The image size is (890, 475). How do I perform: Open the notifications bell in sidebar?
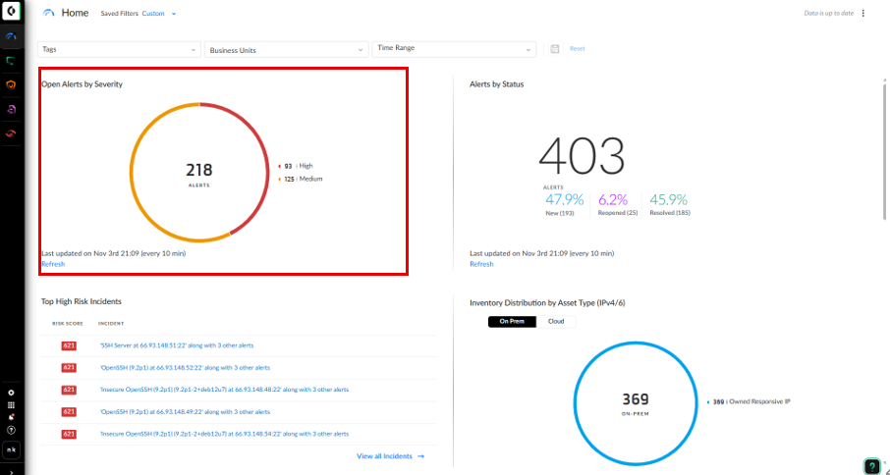pyautogui.click(x=11, y=417)
